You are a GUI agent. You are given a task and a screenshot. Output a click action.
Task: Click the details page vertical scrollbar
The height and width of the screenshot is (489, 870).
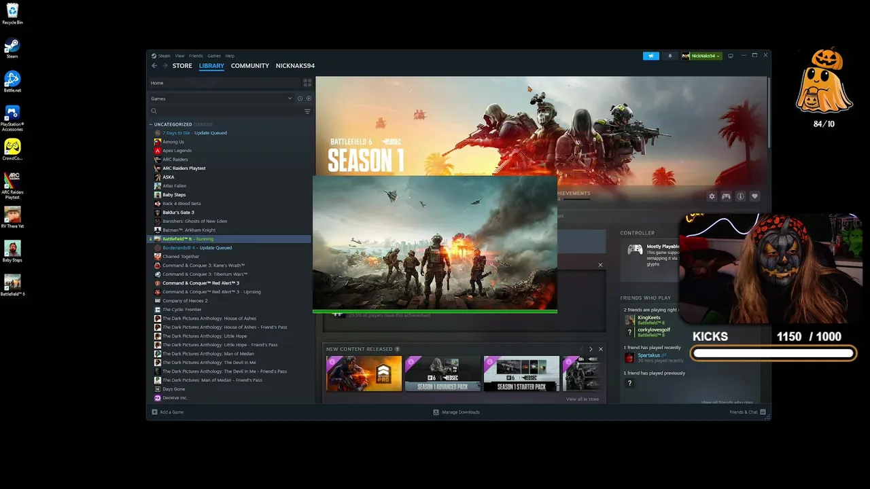769,112
